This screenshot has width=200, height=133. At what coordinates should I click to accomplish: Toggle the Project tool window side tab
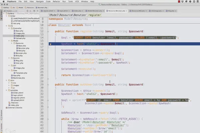tap(1, 15)
